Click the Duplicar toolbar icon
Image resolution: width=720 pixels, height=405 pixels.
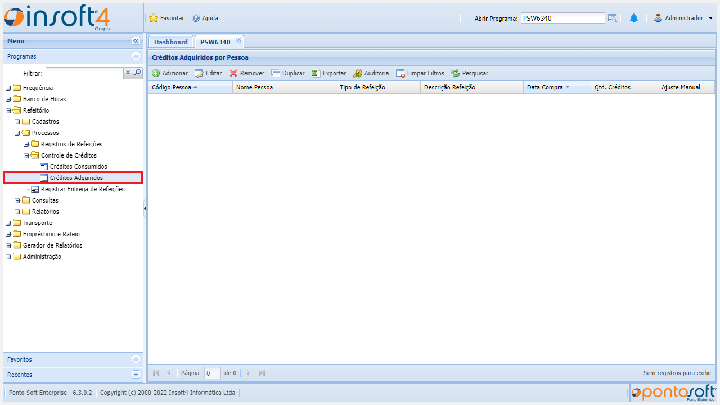pyautogui.click(x=276, y=73)
